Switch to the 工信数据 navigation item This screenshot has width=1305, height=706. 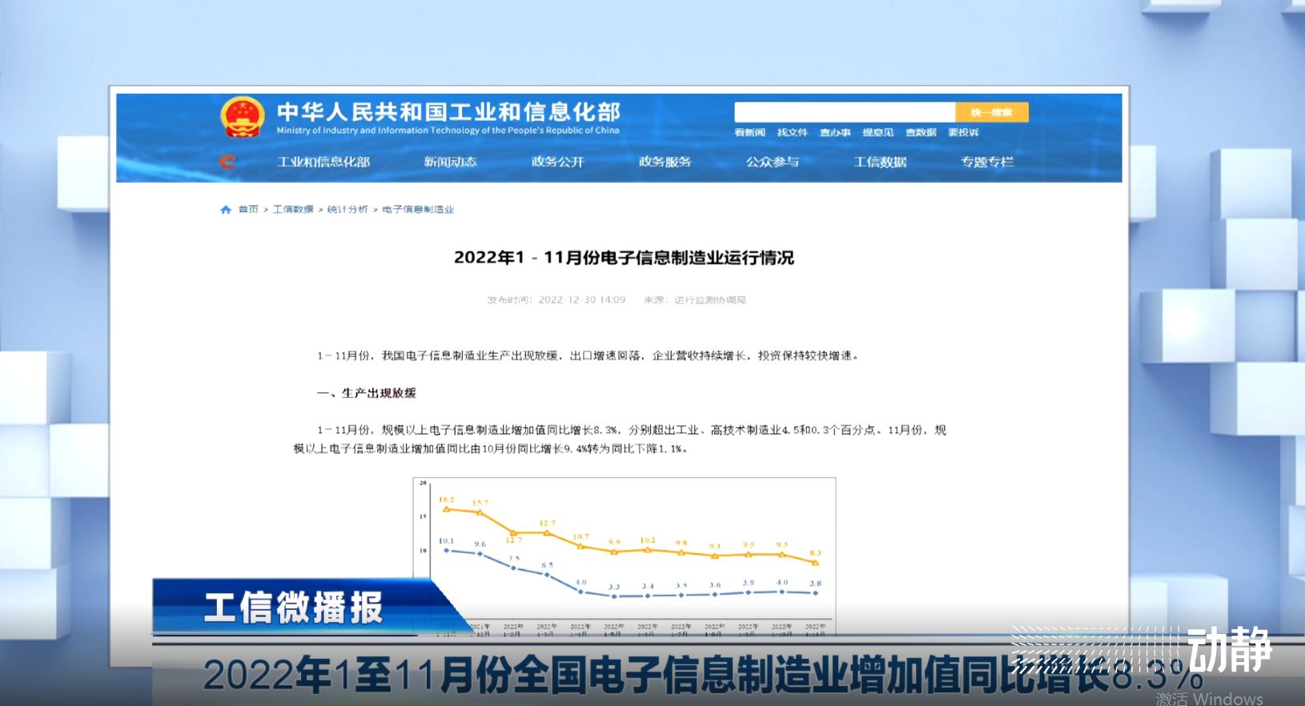(x=880, y=162)
